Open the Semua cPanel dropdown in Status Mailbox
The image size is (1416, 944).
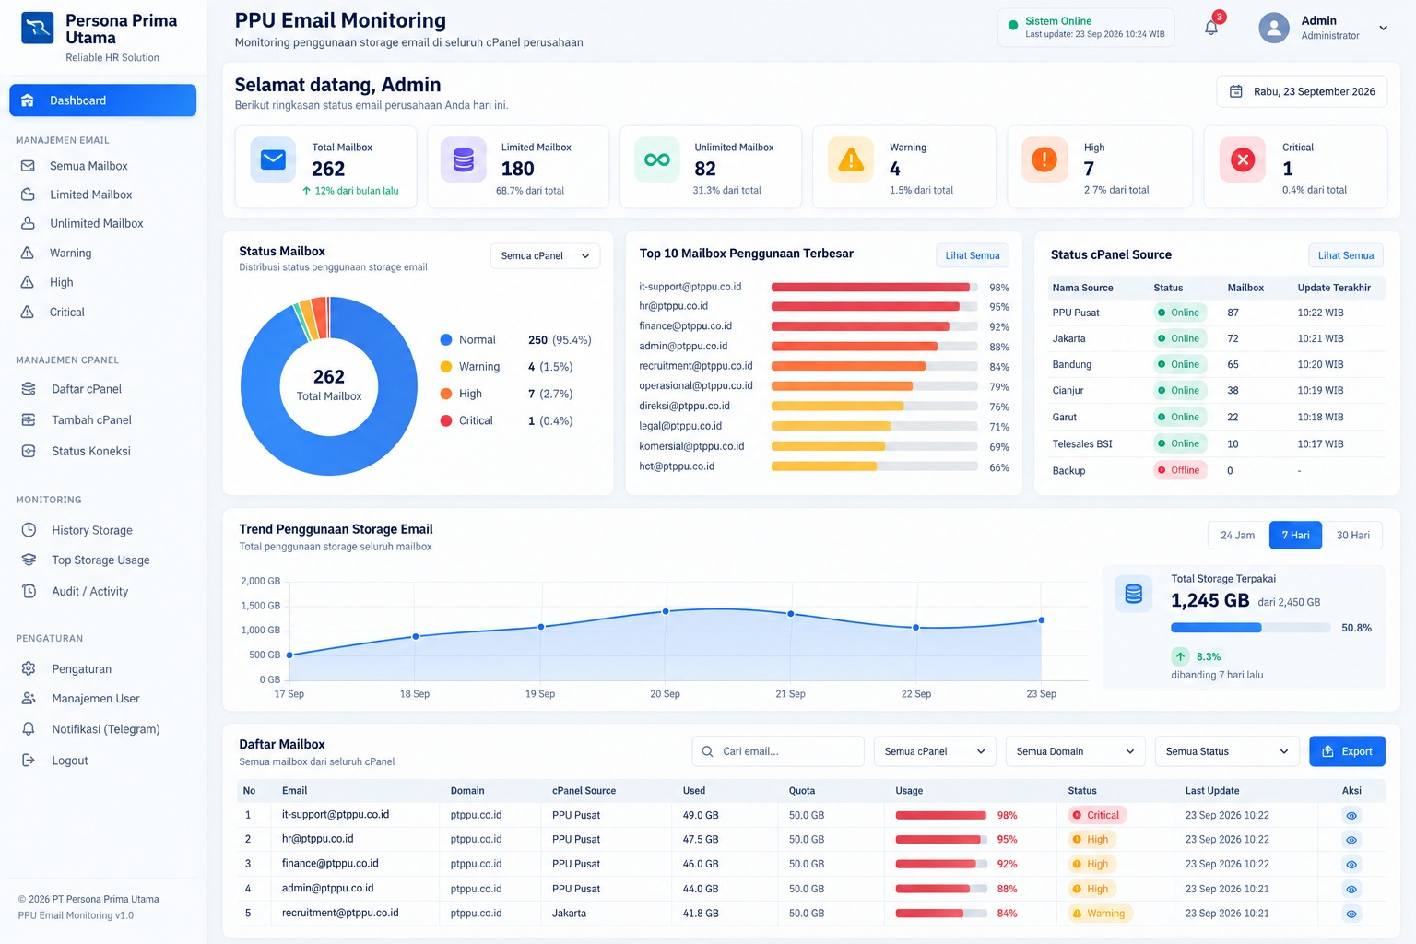click(x=545, y=255)
